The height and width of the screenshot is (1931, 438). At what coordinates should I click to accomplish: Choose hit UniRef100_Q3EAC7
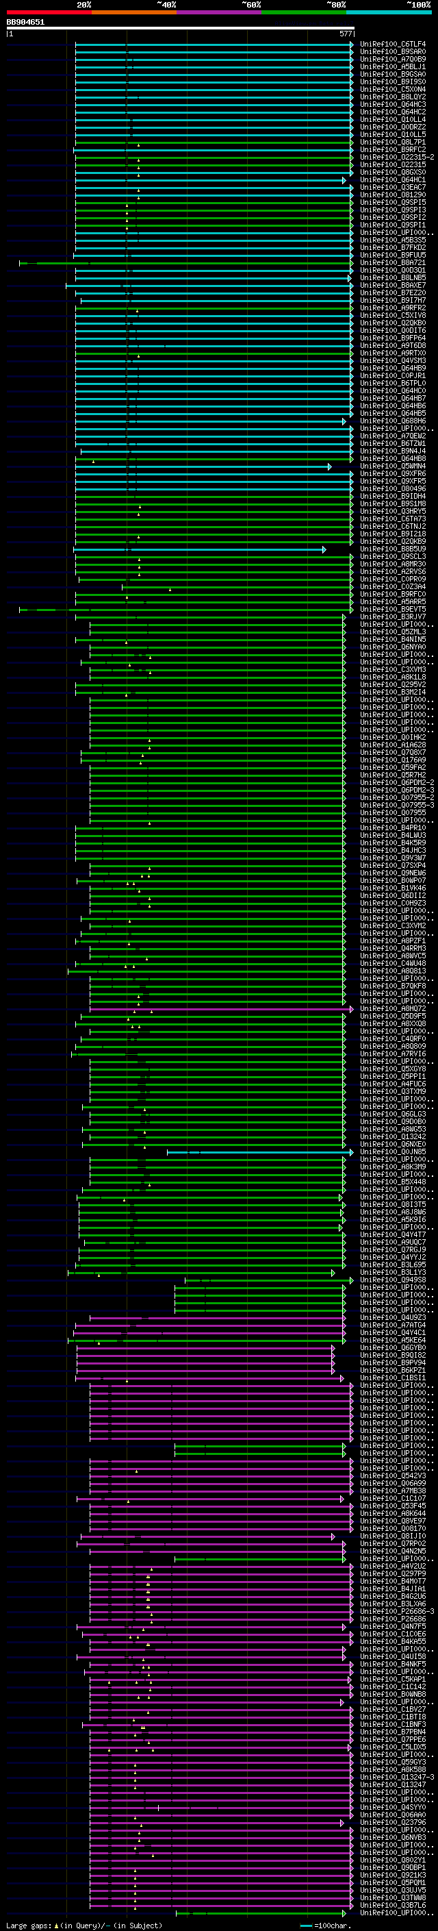tap(392, 188)
